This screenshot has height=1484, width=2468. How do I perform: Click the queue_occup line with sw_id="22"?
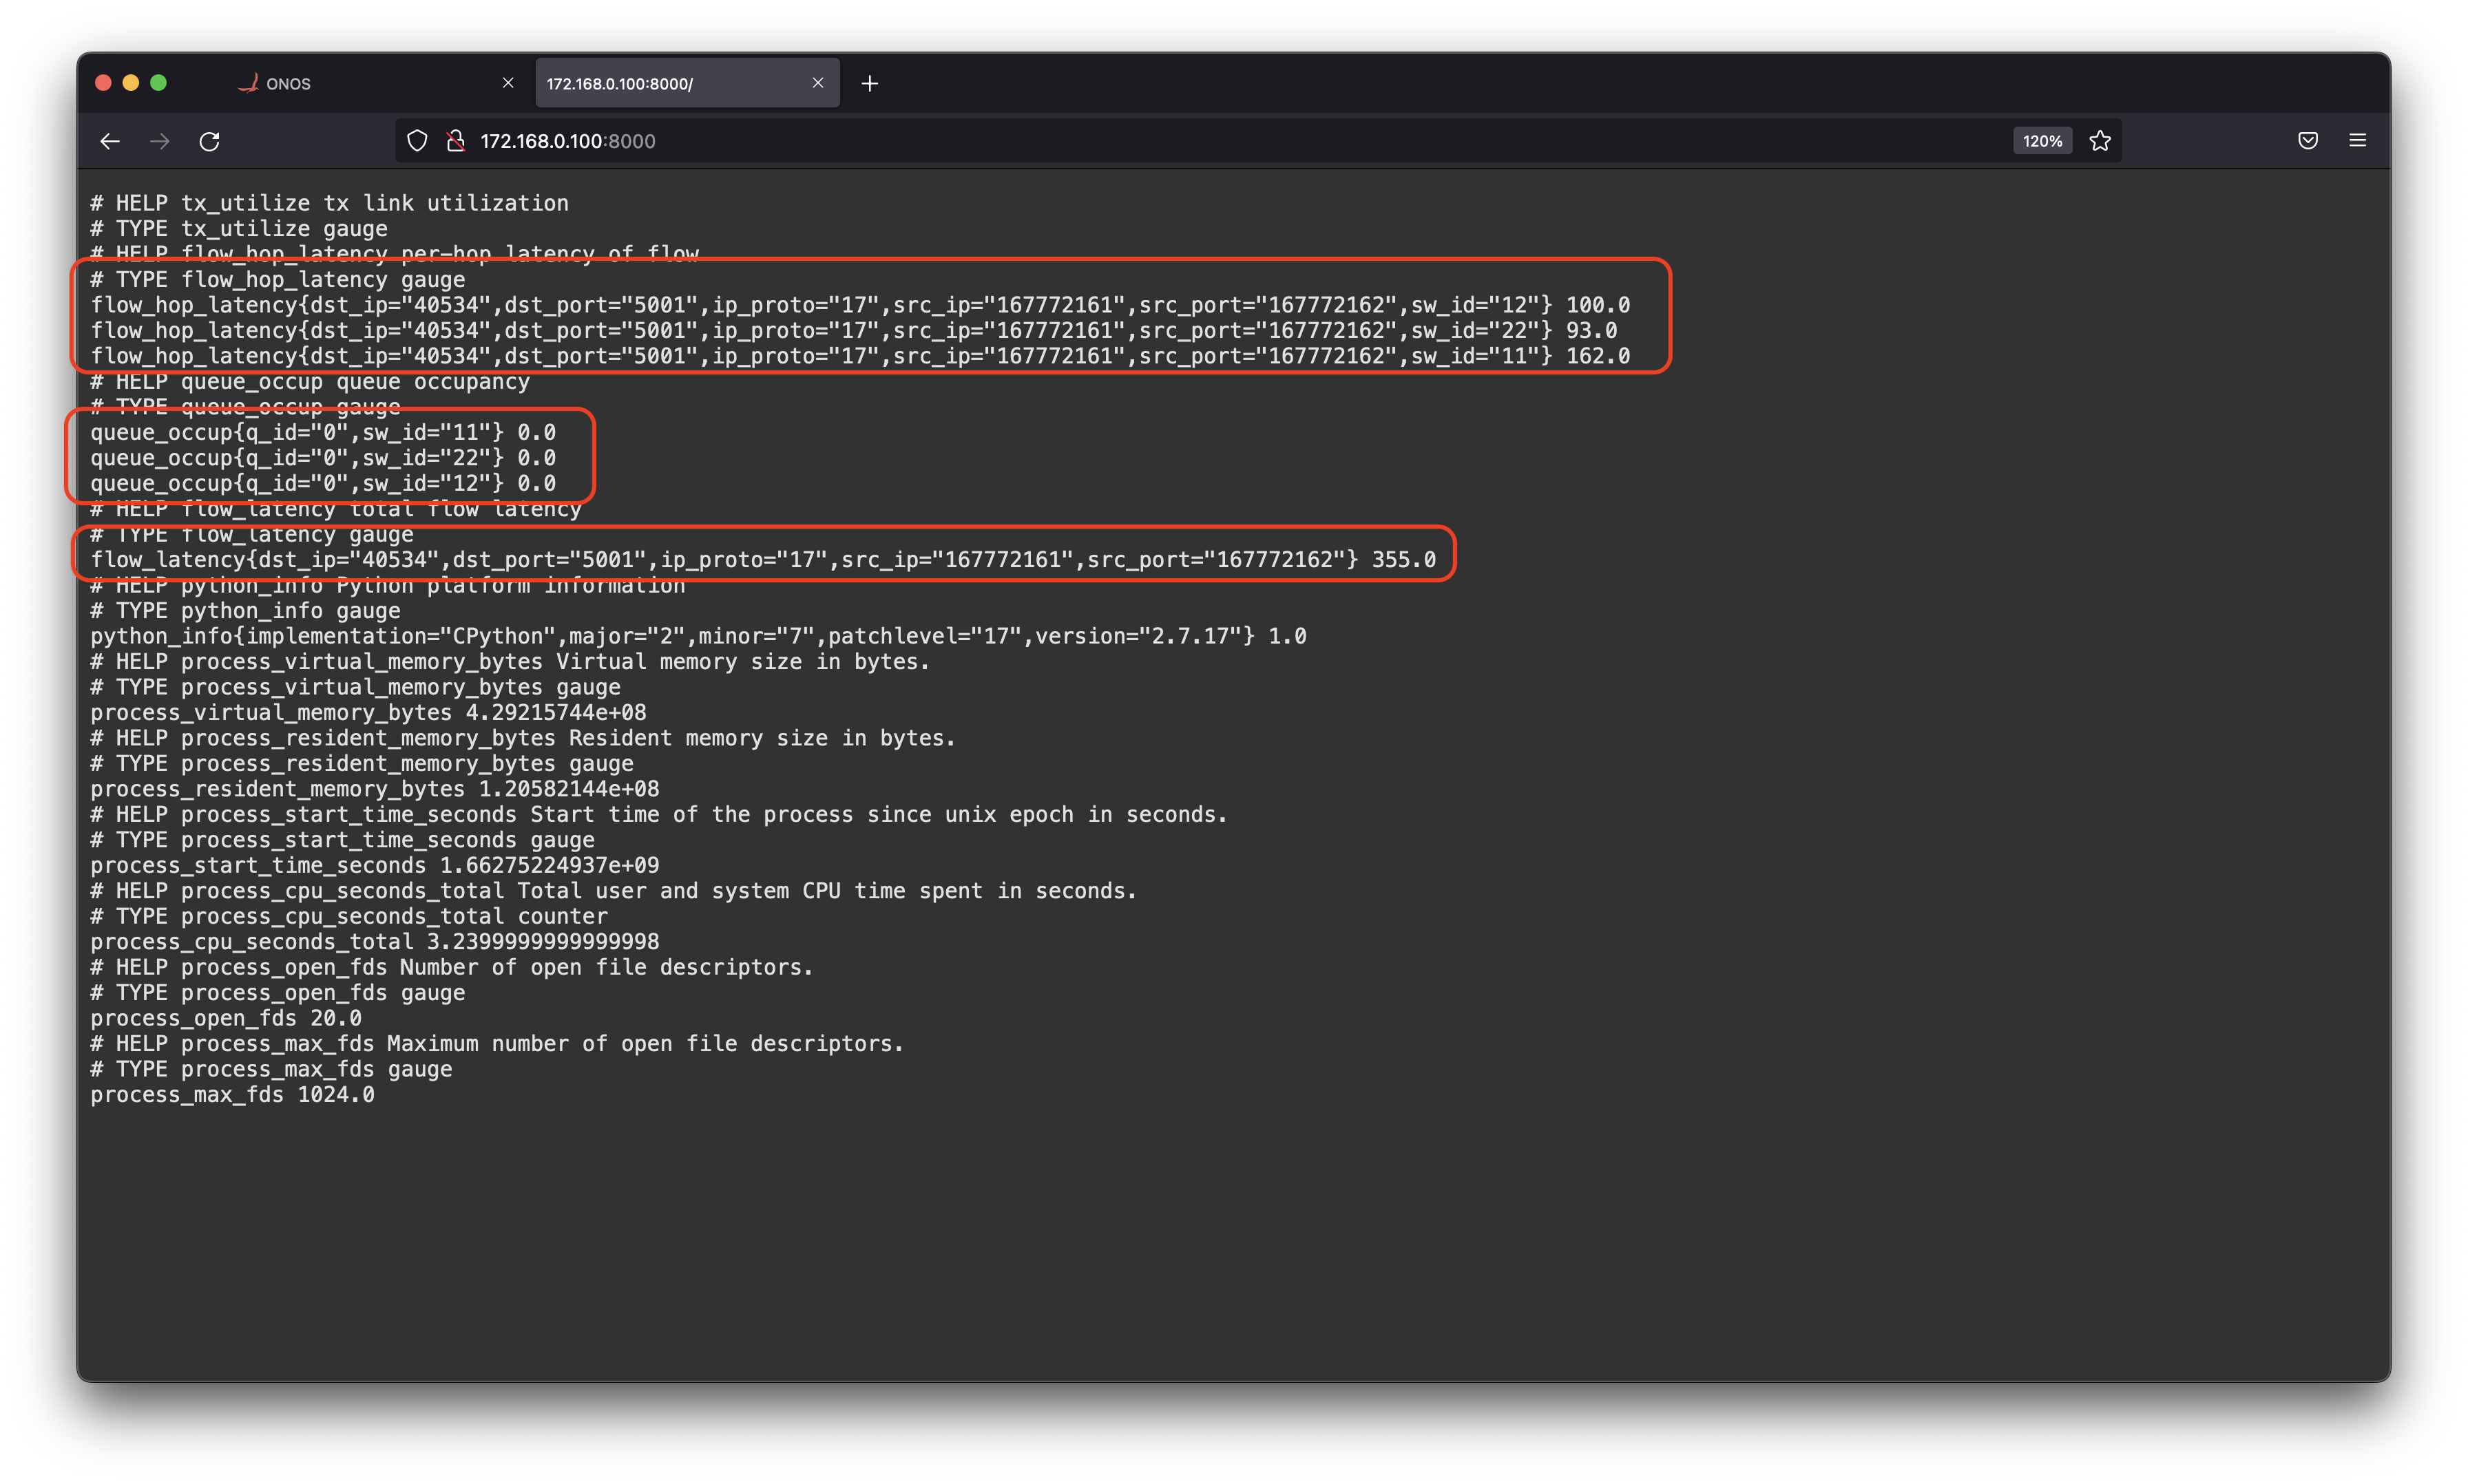point(323,458)
